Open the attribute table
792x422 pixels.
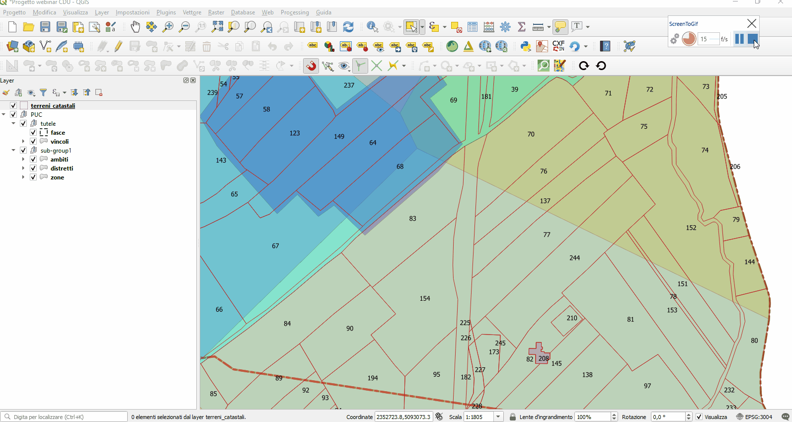click(x=473, y=27)
